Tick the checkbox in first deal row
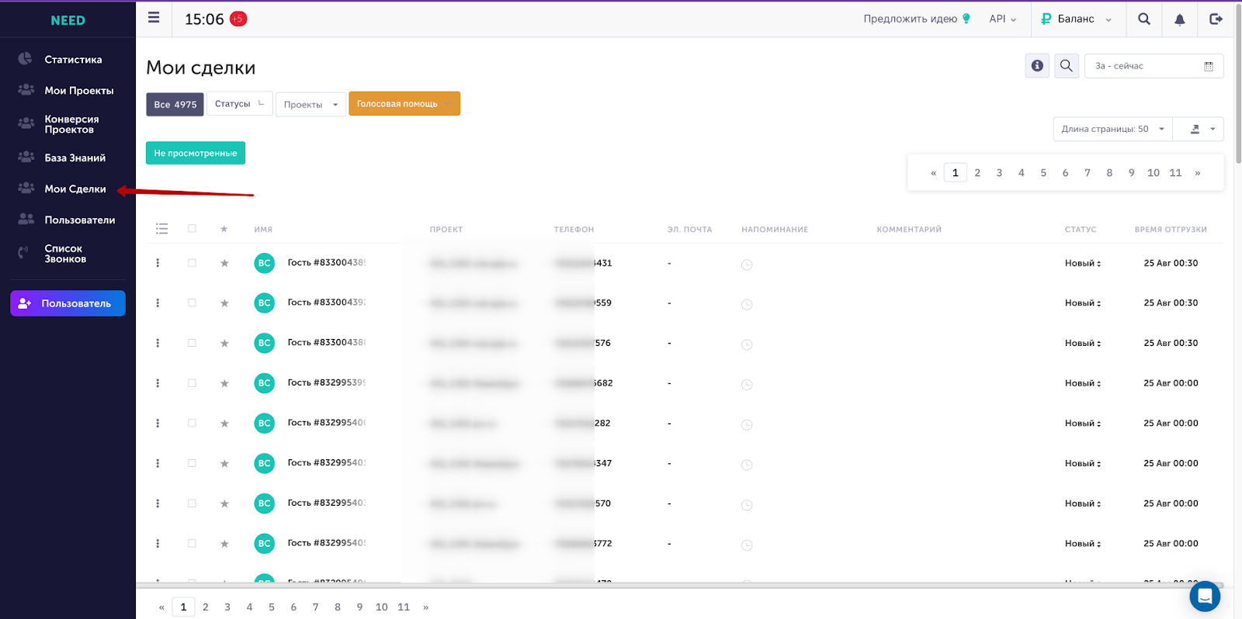The image size is (1242, 619). click(192, 263)
